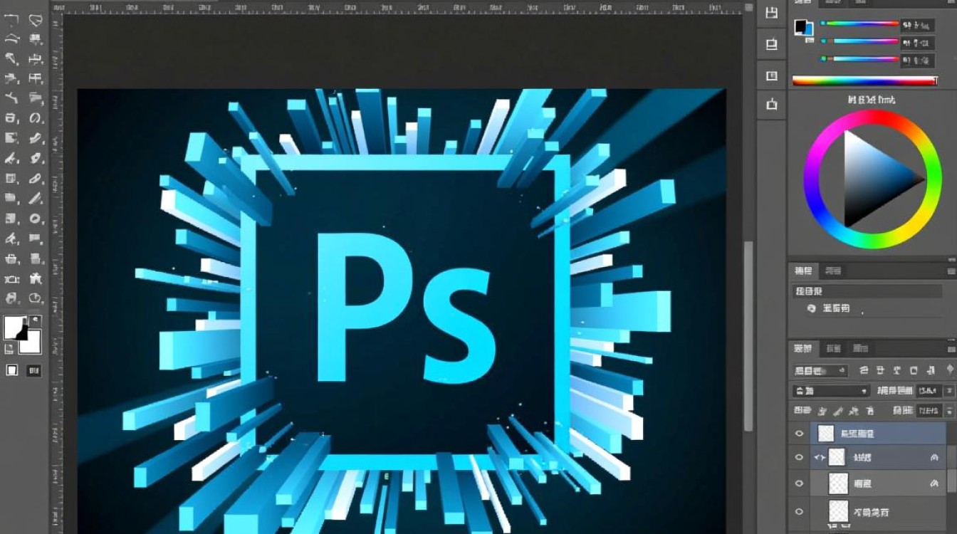
Task: Open the fourth collapsed panel icon in the dock strip
Action: pyautogui.click(x=771, y=105)
